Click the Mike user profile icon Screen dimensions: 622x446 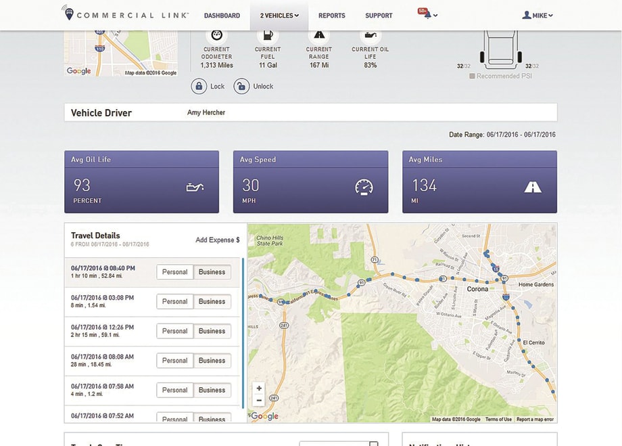(x=527, y=15)
